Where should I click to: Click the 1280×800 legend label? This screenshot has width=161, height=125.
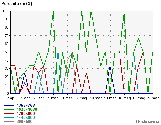coord(26,113)
